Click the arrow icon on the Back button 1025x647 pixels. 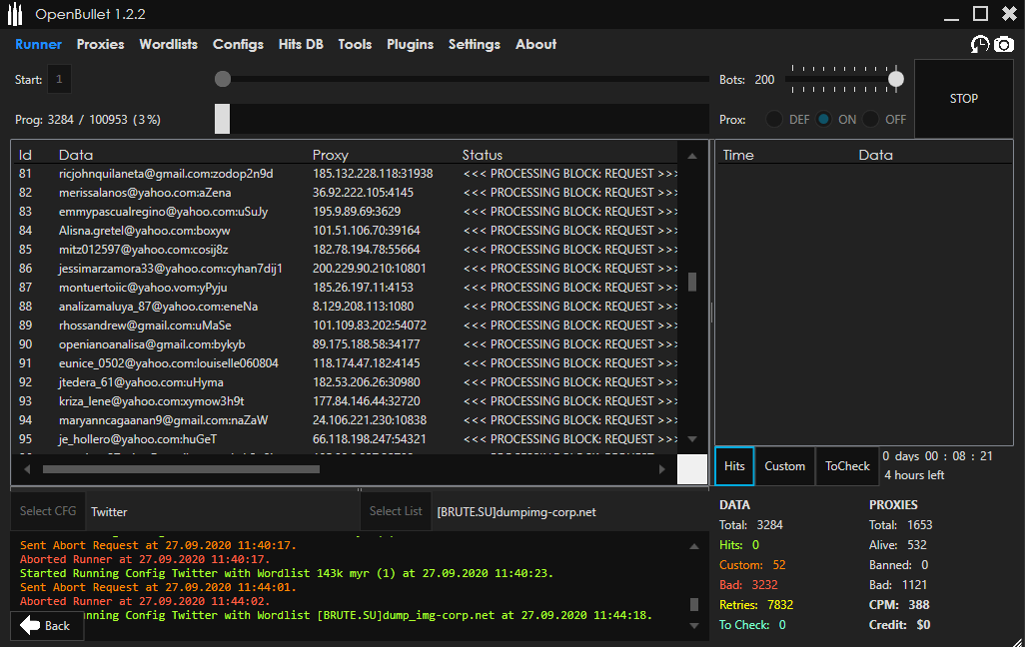point(30,625)
